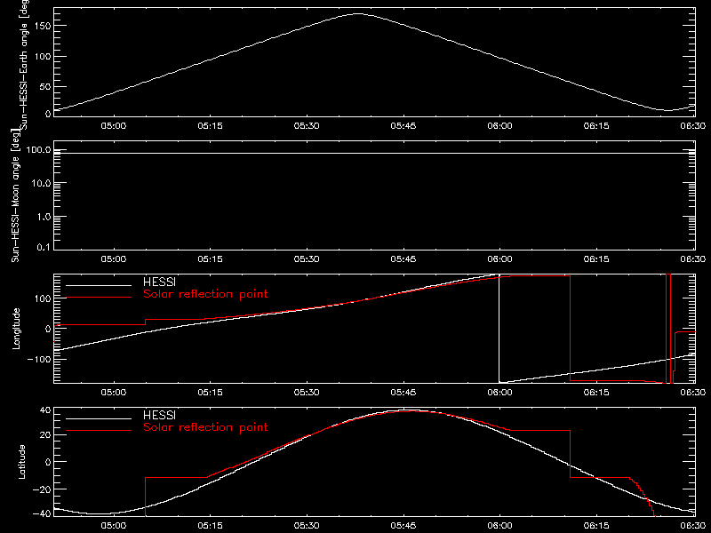Select HESSI legend label in Longitude plot
The height and width of the screenshot is (533, 711).
point(159,282)
